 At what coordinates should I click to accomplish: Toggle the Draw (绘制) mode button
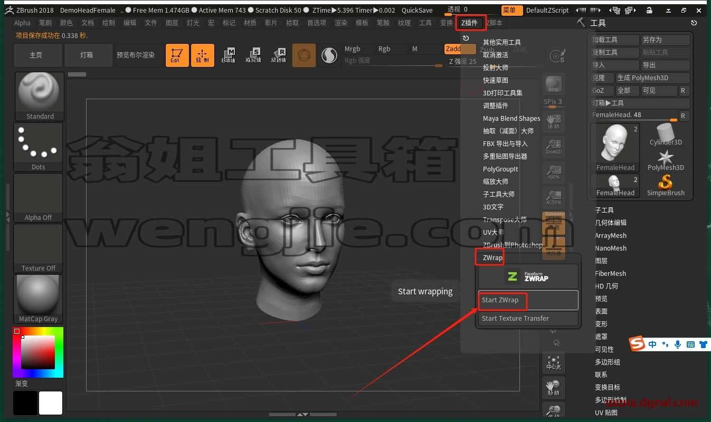pyautogui.click(x=202, y=55)
